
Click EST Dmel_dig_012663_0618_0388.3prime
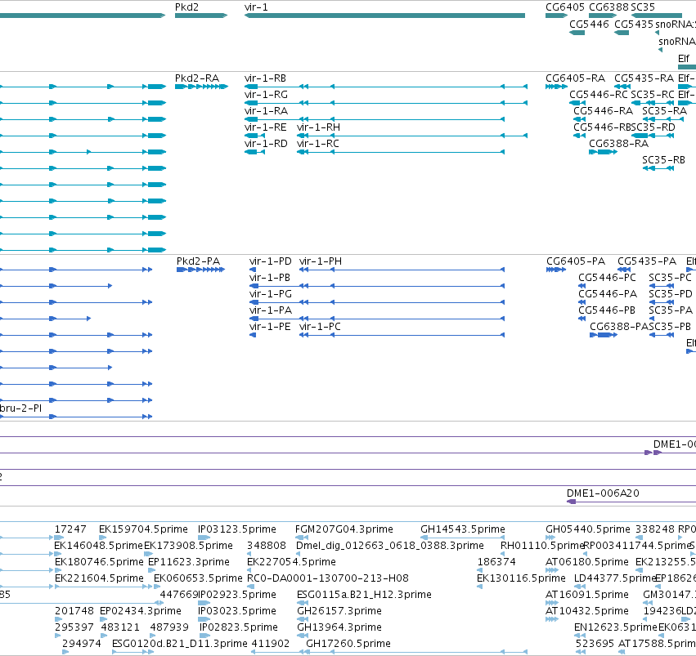390,546
